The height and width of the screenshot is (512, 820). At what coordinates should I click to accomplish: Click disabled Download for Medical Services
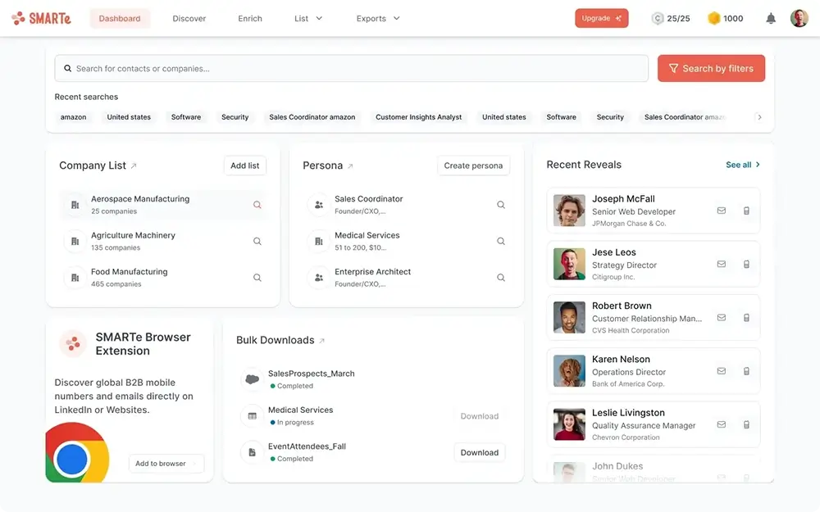480,416
